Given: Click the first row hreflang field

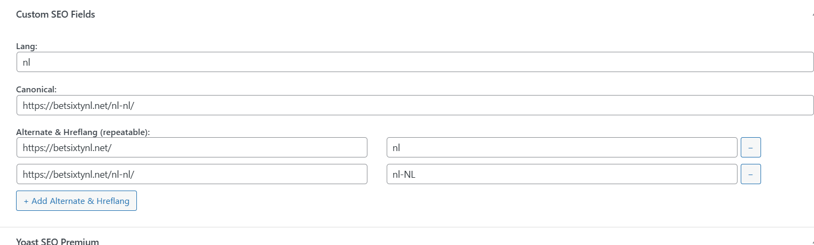Looking at the screenshot, I should 562,147.
